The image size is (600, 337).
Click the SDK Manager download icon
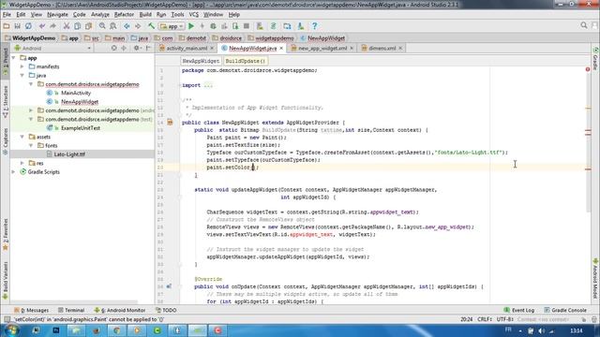point(301,26)
